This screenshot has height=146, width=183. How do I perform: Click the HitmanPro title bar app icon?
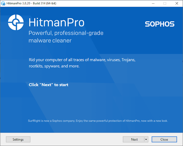point(3,3)
